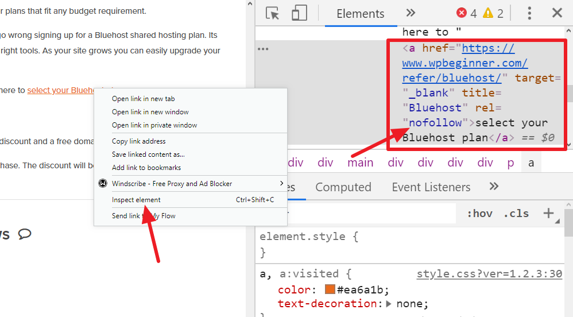573x317 pixels.
Task: Select the 'main' breadcrumb element
Action: coord(361,163)
